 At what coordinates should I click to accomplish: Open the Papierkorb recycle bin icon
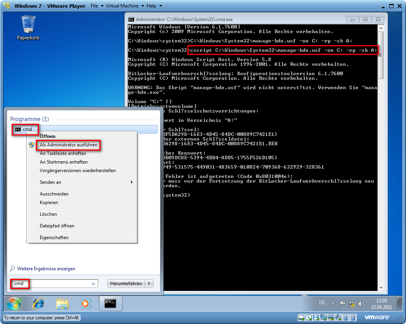point(28,28)
